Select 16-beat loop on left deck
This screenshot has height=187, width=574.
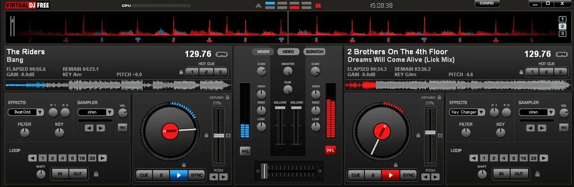[x=82, y=158]
